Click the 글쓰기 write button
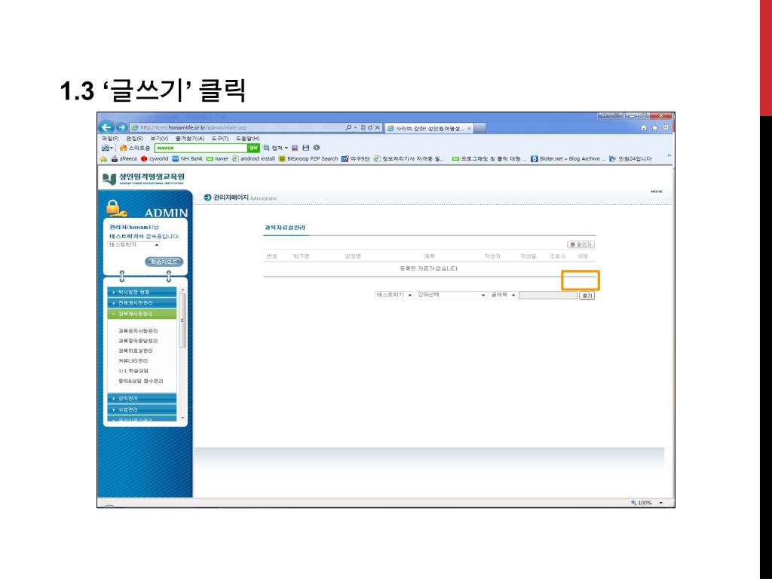This screenshot has width=772, height=579. pyautogui.click(x=581, y=244)
